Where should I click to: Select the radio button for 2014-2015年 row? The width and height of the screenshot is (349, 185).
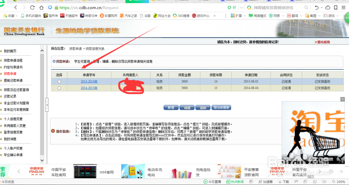tap(59, 88)
